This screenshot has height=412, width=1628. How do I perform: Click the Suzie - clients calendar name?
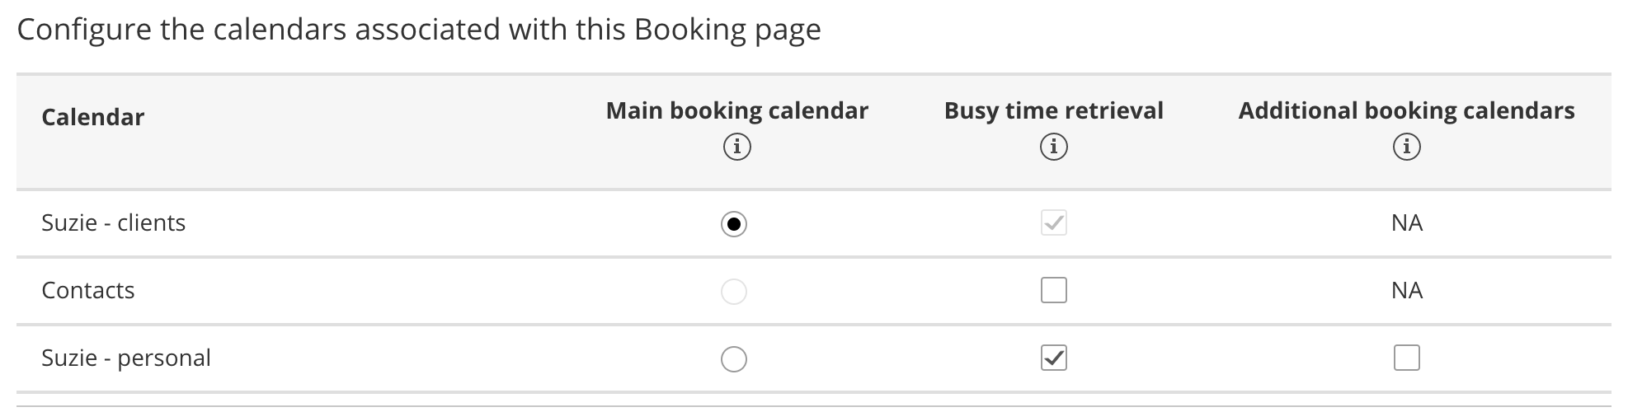click(x=113, y=222)
